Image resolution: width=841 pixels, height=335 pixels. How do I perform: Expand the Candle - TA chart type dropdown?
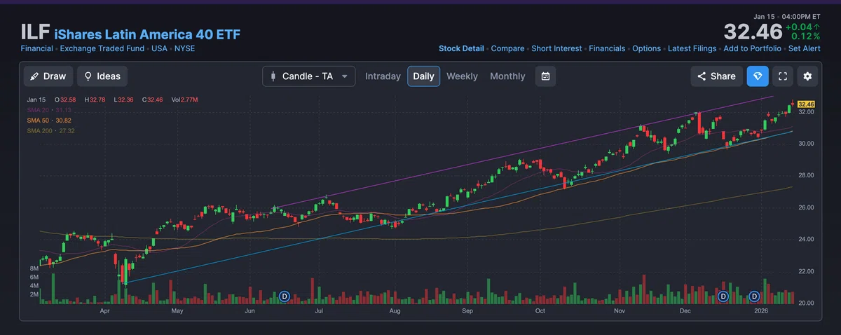coord(309,76)
